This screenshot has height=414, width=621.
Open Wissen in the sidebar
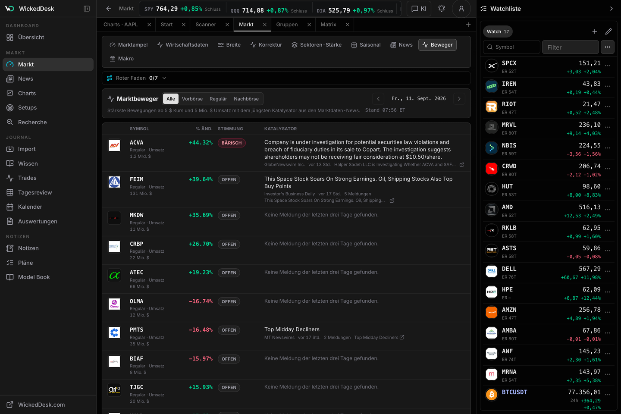tap(48, 163)
